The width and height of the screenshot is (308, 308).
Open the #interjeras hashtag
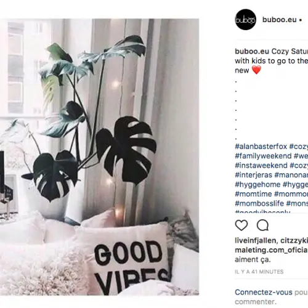click(254, 175)
